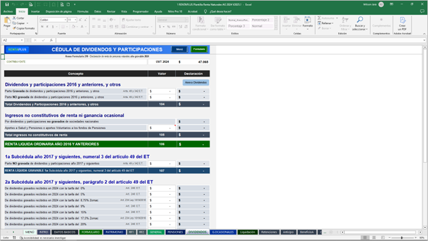Toggle italic K formatting
The height and width of the screenshot is (241, 428).
tap(47, 27)
